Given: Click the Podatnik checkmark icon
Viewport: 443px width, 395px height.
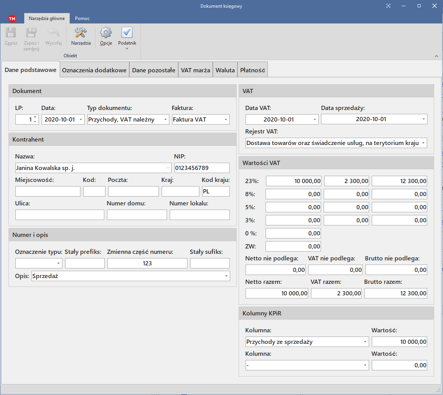Looking at the screenshot, I should [x=127, y=33].
